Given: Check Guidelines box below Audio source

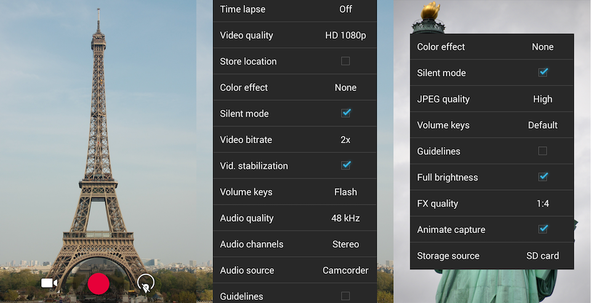Looking at the screenshot, I should coord(345,296).
